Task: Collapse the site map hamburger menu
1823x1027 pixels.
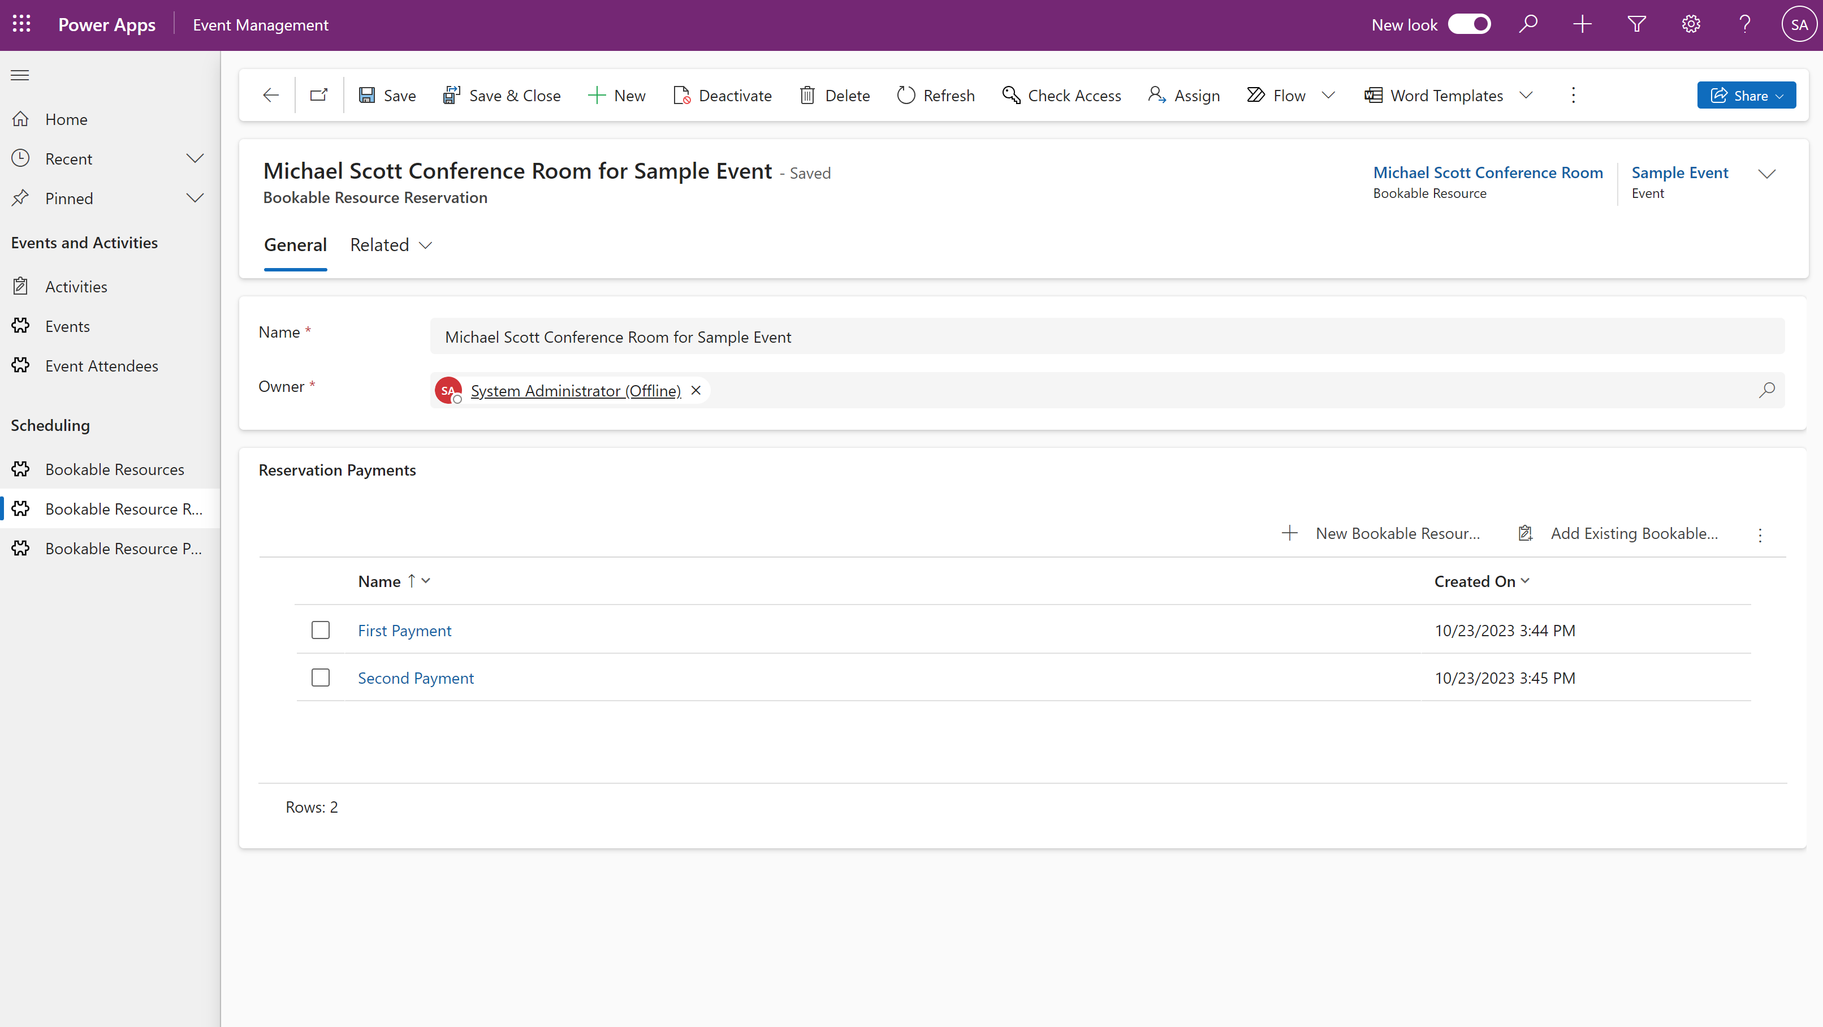Action: click(20, 75)
